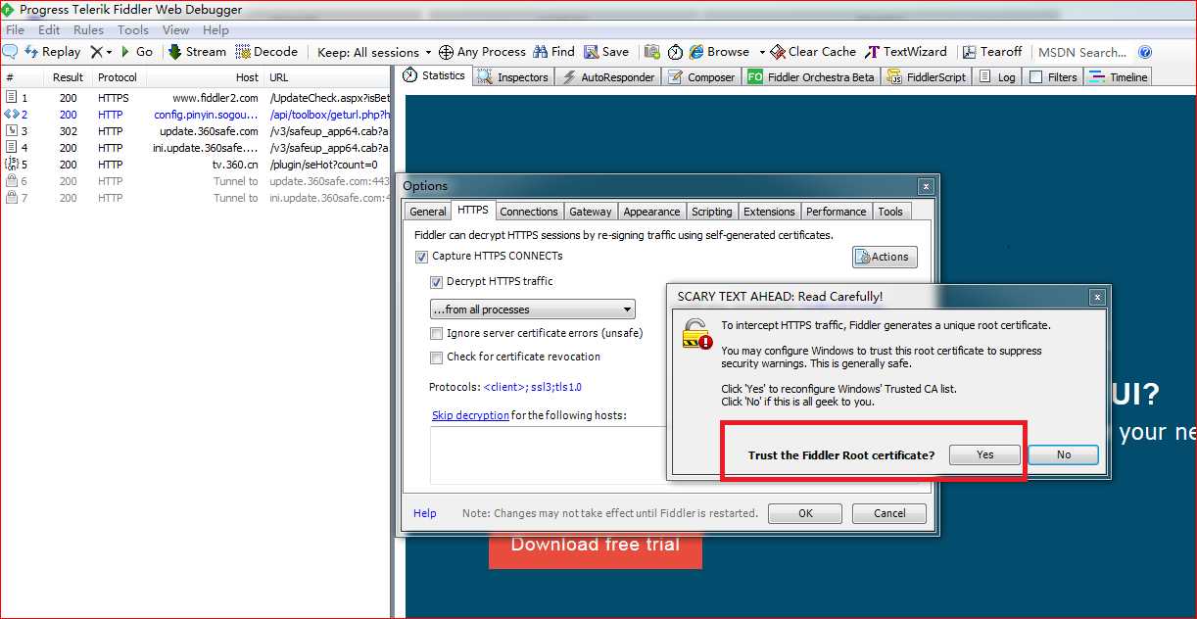Switch to the Log tab
This screenshot has height=619, width=1197.
(x=998, y=76)
